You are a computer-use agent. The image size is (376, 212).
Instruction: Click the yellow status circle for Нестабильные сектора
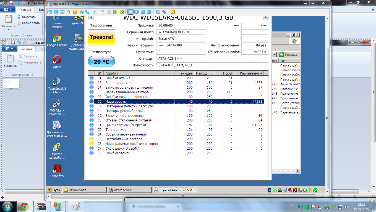click(92, 139)
